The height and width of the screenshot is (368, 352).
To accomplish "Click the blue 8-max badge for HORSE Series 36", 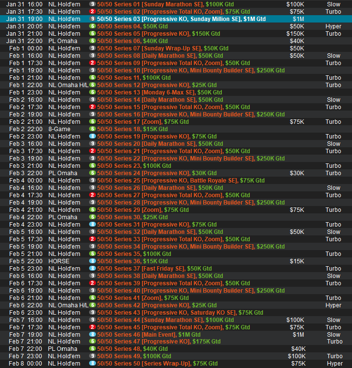I will click(x=92, y=261).
